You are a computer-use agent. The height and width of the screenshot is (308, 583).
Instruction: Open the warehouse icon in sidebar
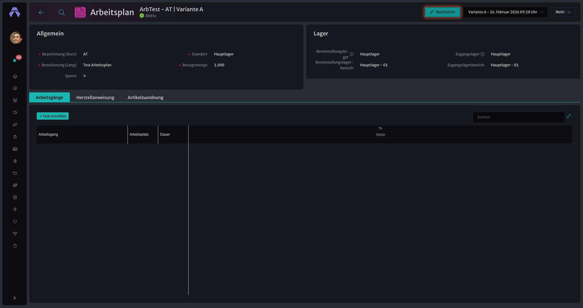(x=15, y=149)
